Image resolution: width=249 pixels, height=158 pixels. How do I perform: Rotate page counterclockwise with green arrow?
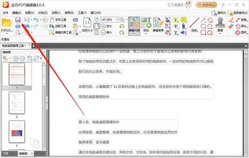pyautogui.click(x=122, y=26)
